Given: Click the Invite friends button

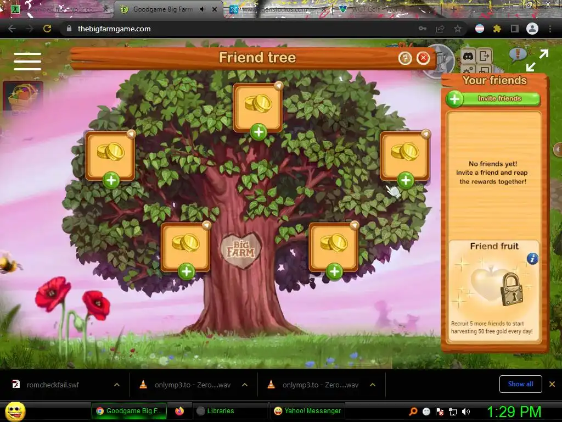Looking at the screenshot, I should point(499,98).
